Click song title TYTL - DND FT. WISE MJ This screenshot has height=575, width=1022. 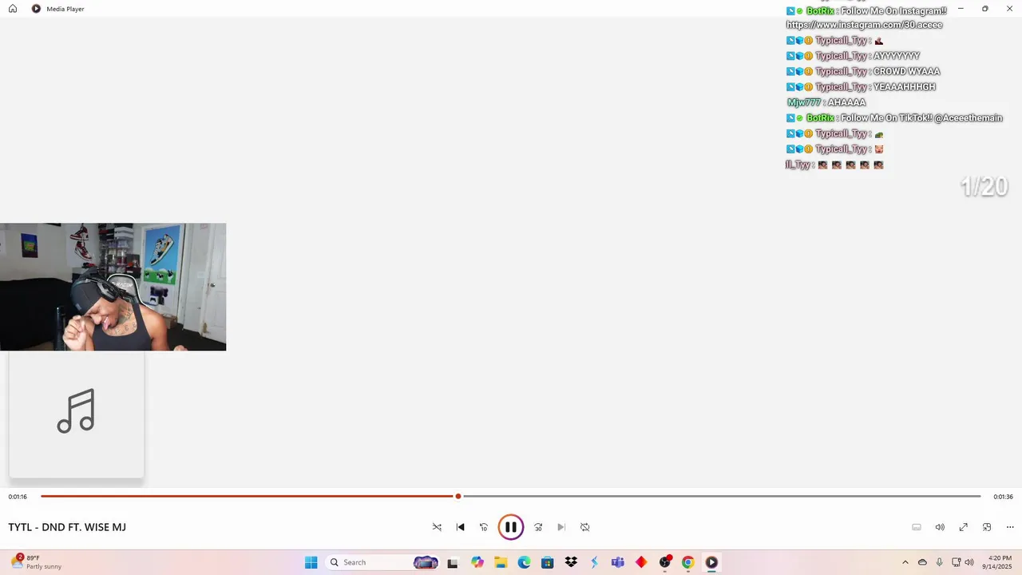click(x=67, y=527)
